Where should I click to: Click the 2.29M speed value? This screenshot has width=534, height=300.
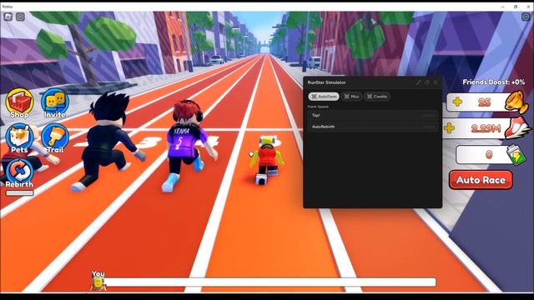point(486,128)
